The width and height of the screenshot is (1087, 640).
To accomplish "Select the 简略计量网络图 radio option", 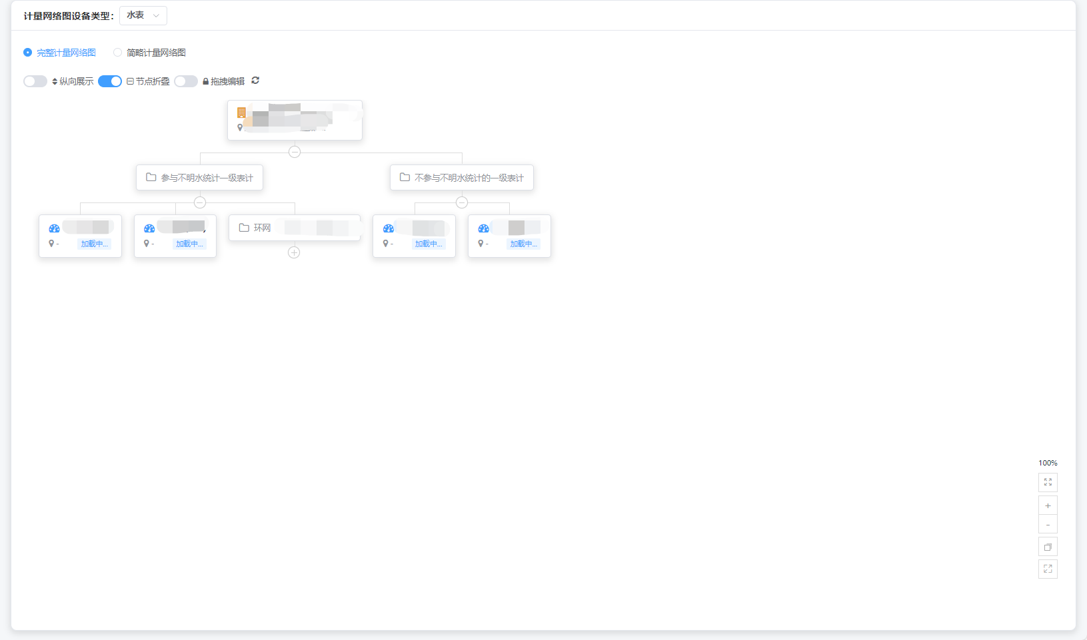I will coord(118,53).
